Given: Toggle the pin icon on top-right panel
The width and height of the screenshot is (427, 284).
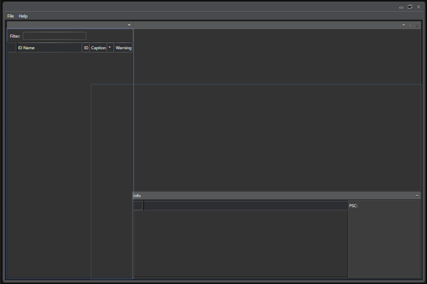Looking at the screenshot, I should (411, 25).
